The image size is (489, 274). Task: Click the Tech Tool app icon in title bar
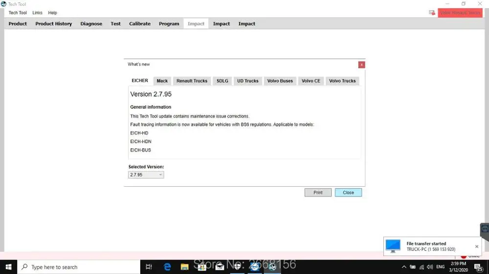pyautogui.click(x=3, y=4)
